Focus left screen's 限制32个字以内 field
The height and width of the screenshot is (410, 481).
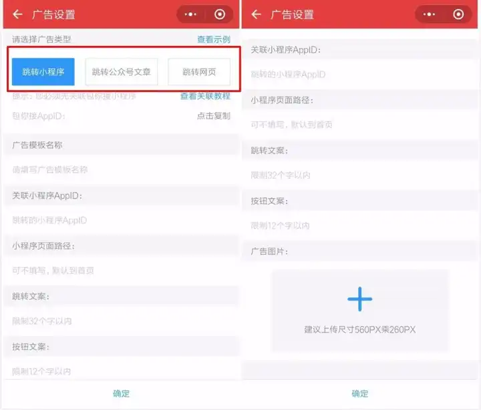click(121, 321)
